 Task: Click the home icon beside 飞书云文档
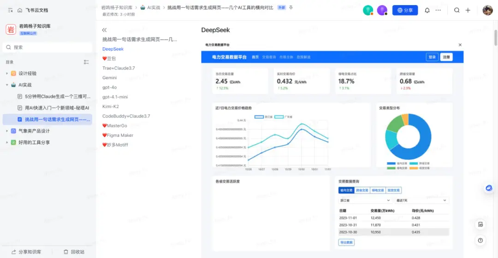[x=20, y=10]
